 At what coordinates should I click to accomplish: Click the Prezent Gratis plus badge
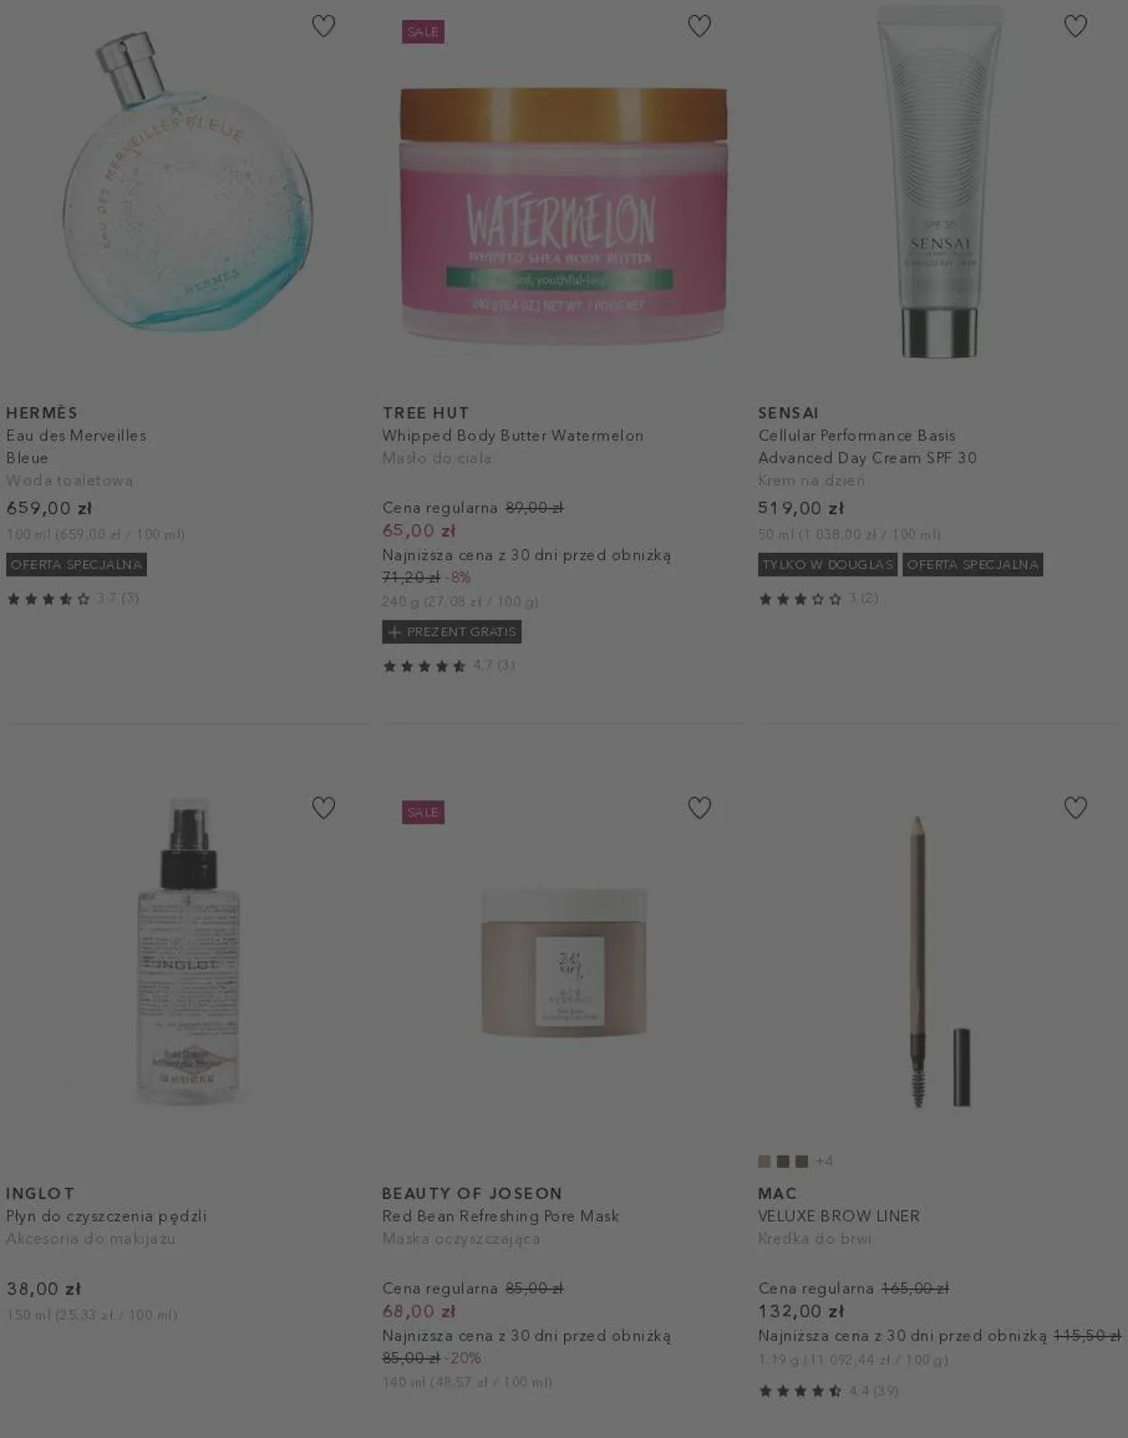point(451,631)
